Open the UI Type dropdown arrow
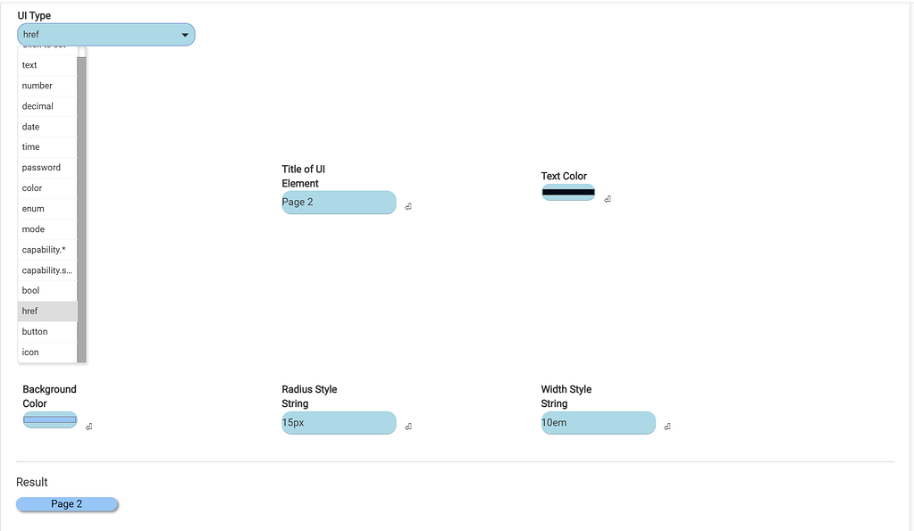The width and height of the screenshot is (914, 531). point(185,35)
